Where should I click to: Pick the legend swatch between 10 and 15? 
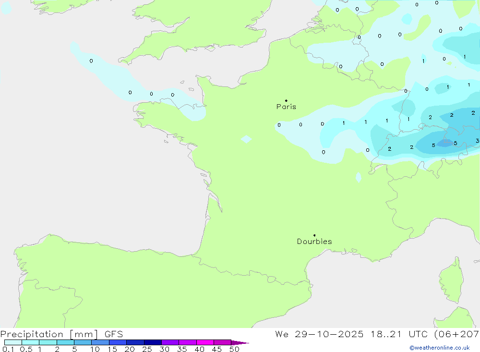coord(100,342)
